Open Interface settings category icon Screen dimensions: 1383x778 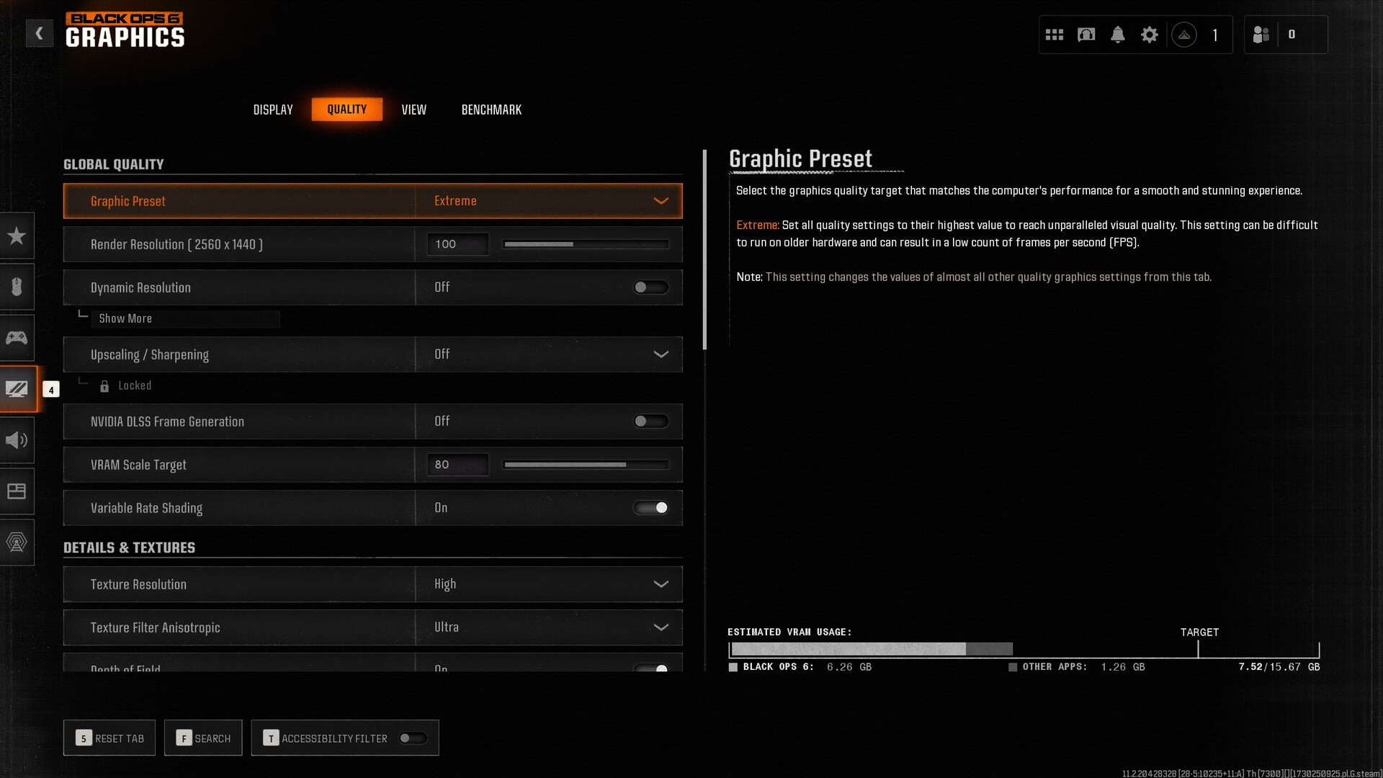(17, 491)
